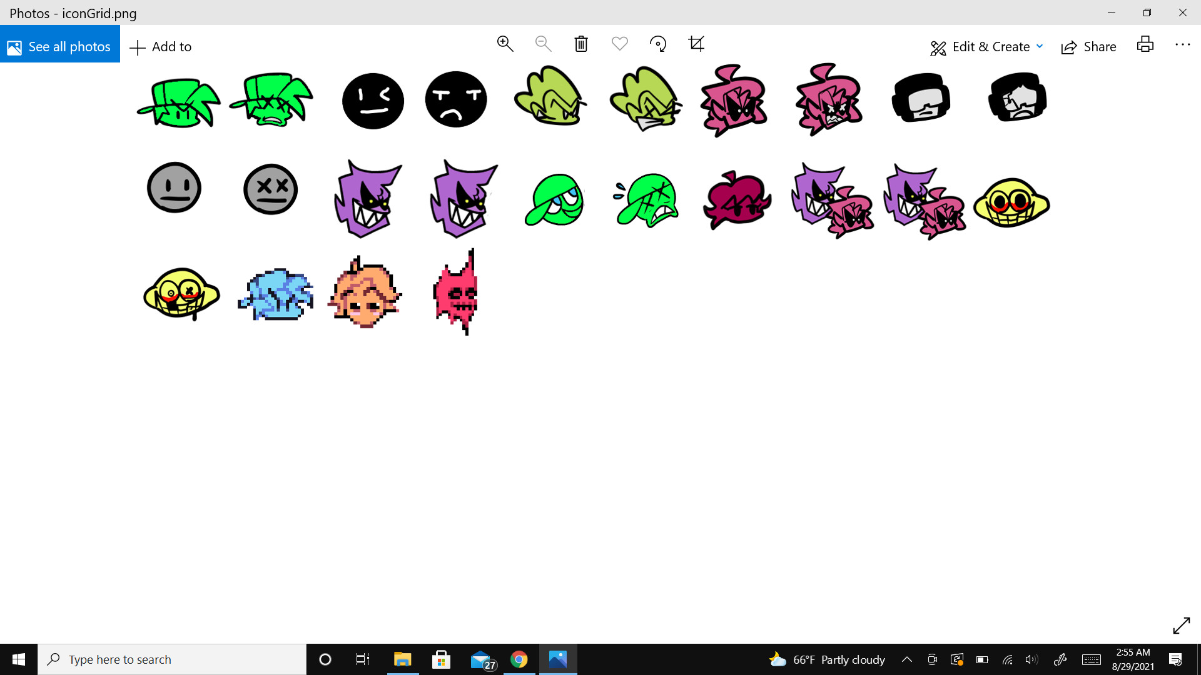This screenshot has width=1201, height=675.
Task: Open the three-dot See more menu
Action: tap(1182, 44)
